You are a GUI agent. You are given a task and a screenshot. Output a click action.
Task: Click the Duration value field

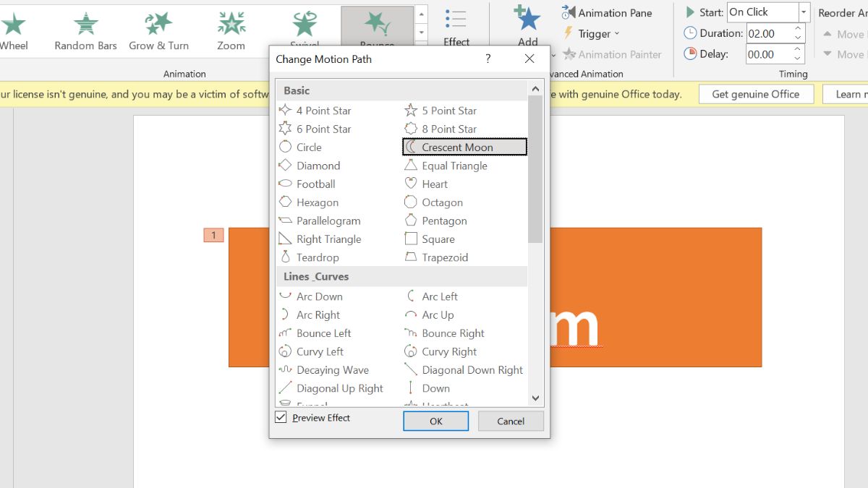click(x=769, y=33)
